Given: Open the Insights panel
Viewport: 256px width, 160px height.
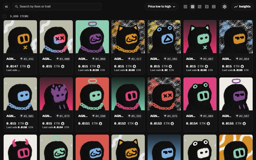Looking at the screenshot, I should point(242,7).
